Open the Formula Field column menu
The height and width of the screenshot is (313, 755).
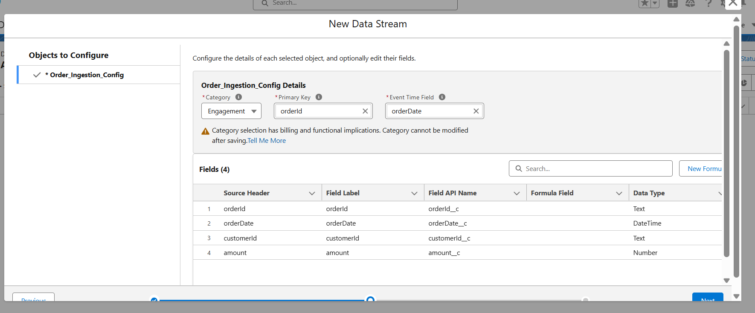pyautogui.click(x=619, y=194)
